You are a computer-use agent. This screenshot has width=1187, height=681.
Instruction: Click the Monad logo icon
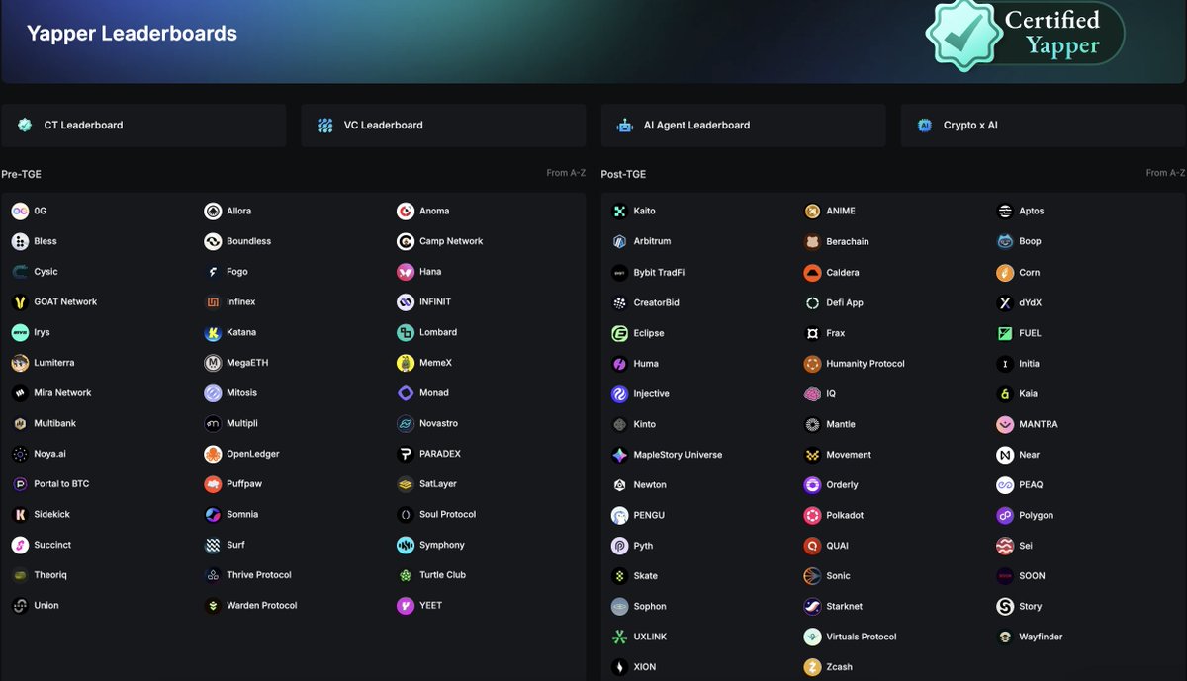406,393
